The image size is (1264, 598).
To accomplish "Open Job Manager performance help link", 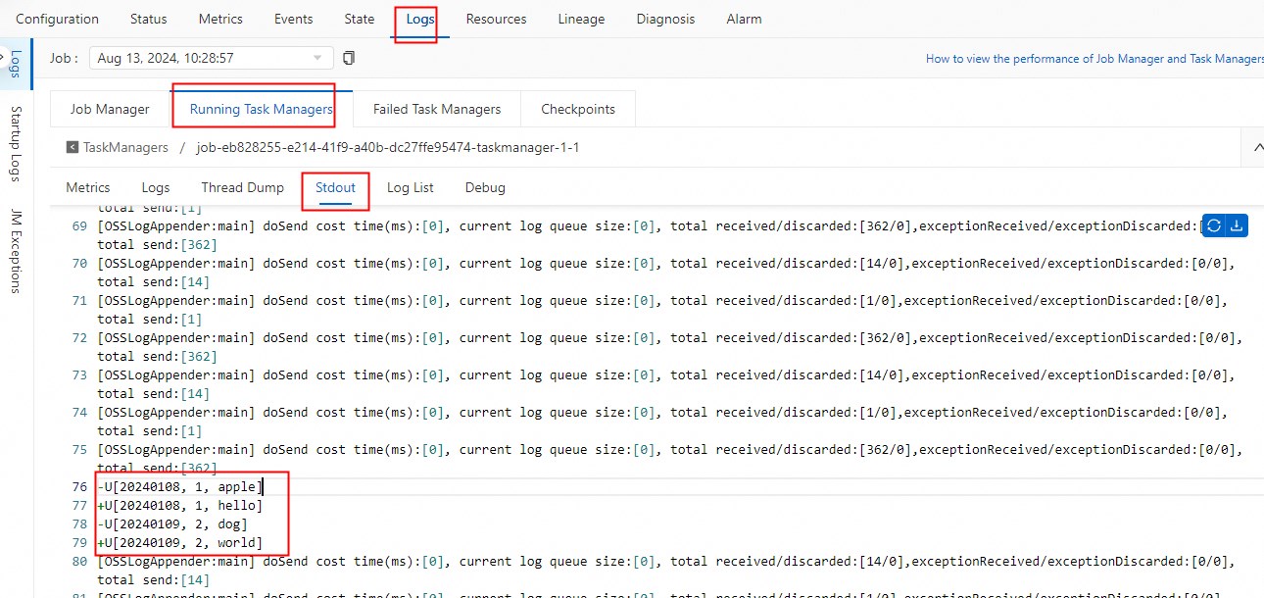I will point(1094,59).
